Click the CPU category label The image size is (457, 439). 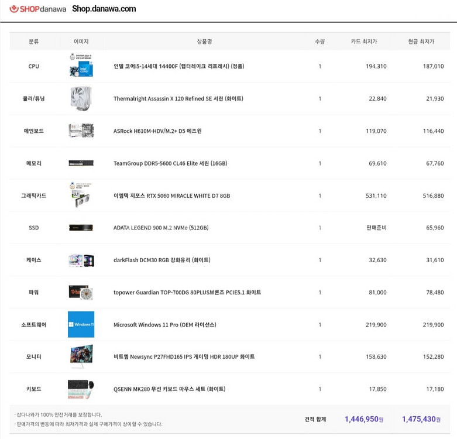(33, 66)
